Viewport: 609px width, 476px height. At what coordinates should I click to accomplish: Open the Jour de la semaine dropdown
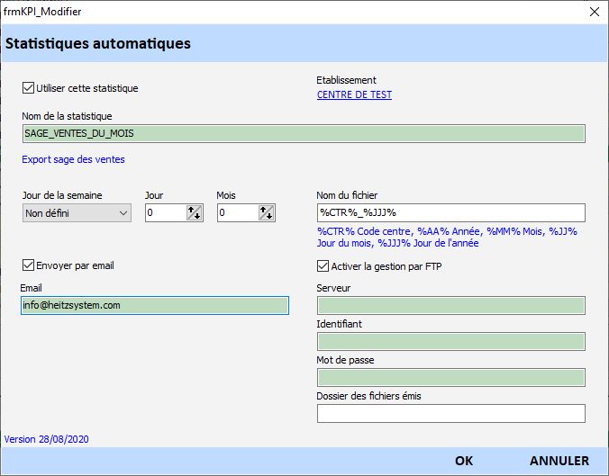tap(77, 213)
